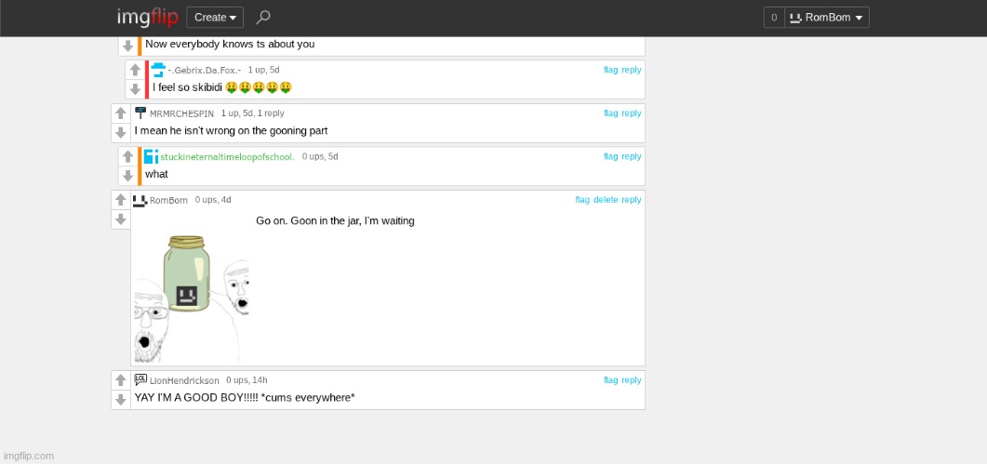Open the notifications counter showing 0

point(774,17)
